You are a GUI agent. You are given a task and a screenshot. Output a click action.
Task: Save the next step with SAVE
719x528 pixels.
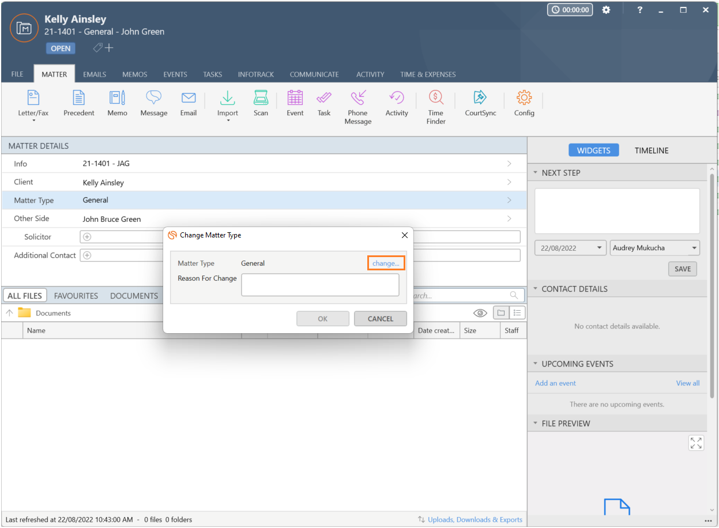click(683, 269)
